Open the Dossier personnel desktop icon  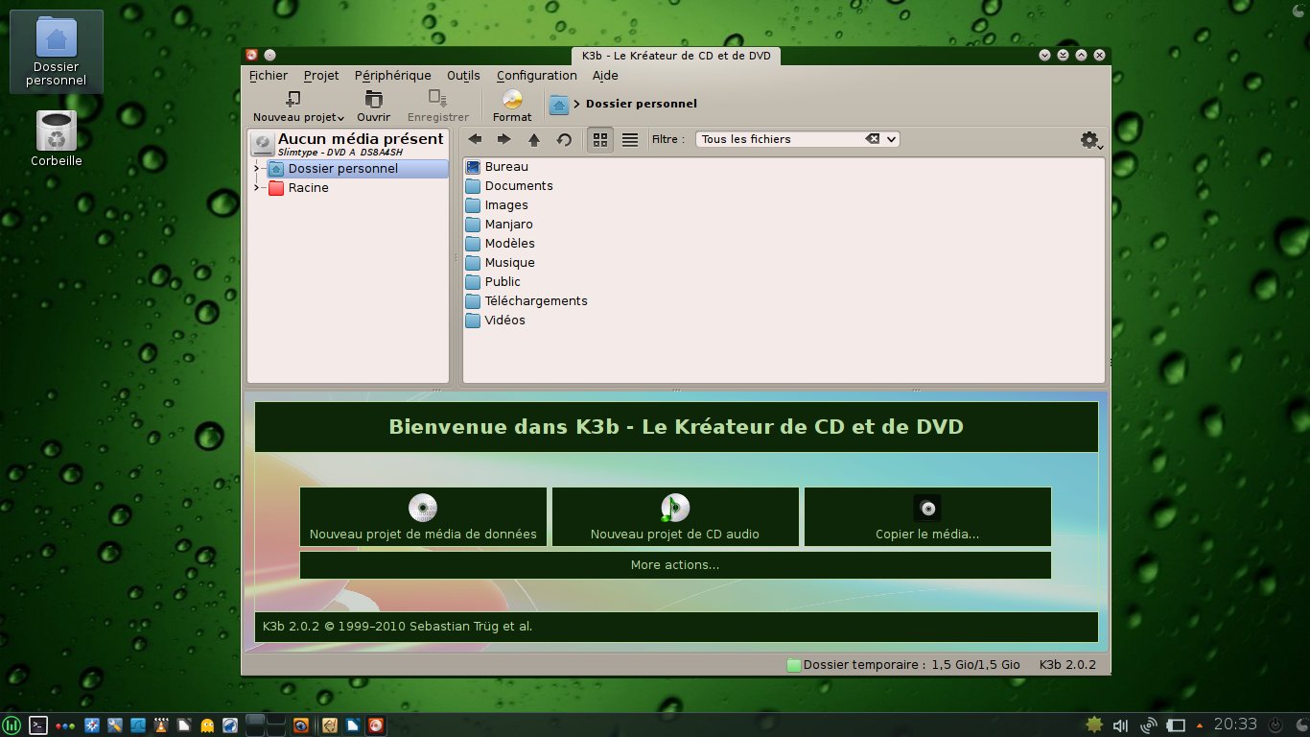(57, 52)
